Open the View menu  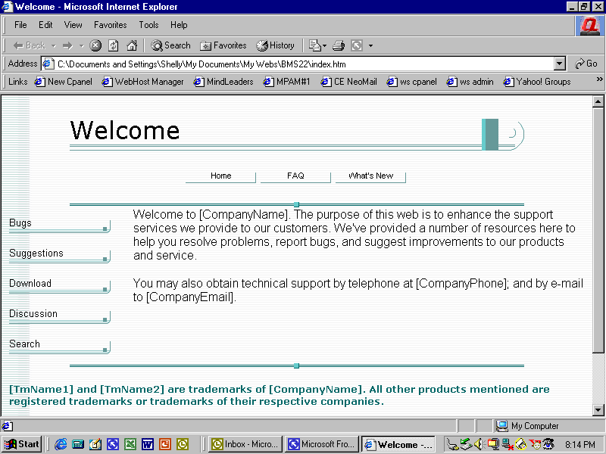coord(73,25)
